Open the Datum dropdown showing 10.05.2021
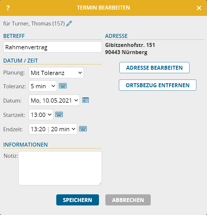 [54, 100]
